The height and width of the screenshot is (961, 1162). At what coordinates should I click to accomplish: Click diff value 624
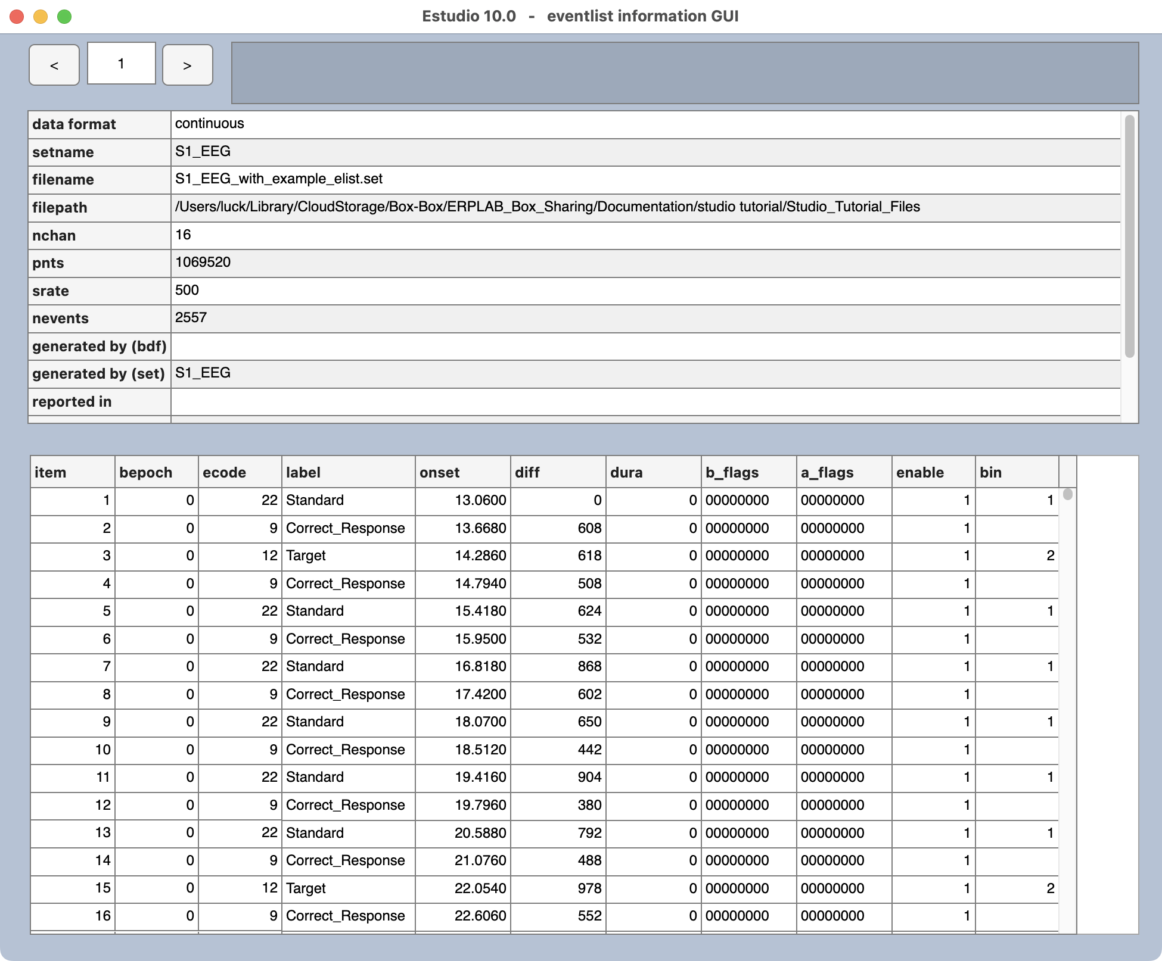click(589, 611)
